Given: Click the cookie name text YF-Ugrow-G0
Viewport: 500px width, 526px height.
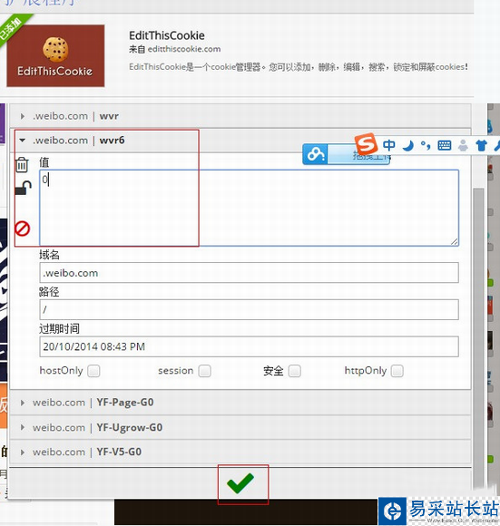Looking at the screenshot, I should (130, 427).
